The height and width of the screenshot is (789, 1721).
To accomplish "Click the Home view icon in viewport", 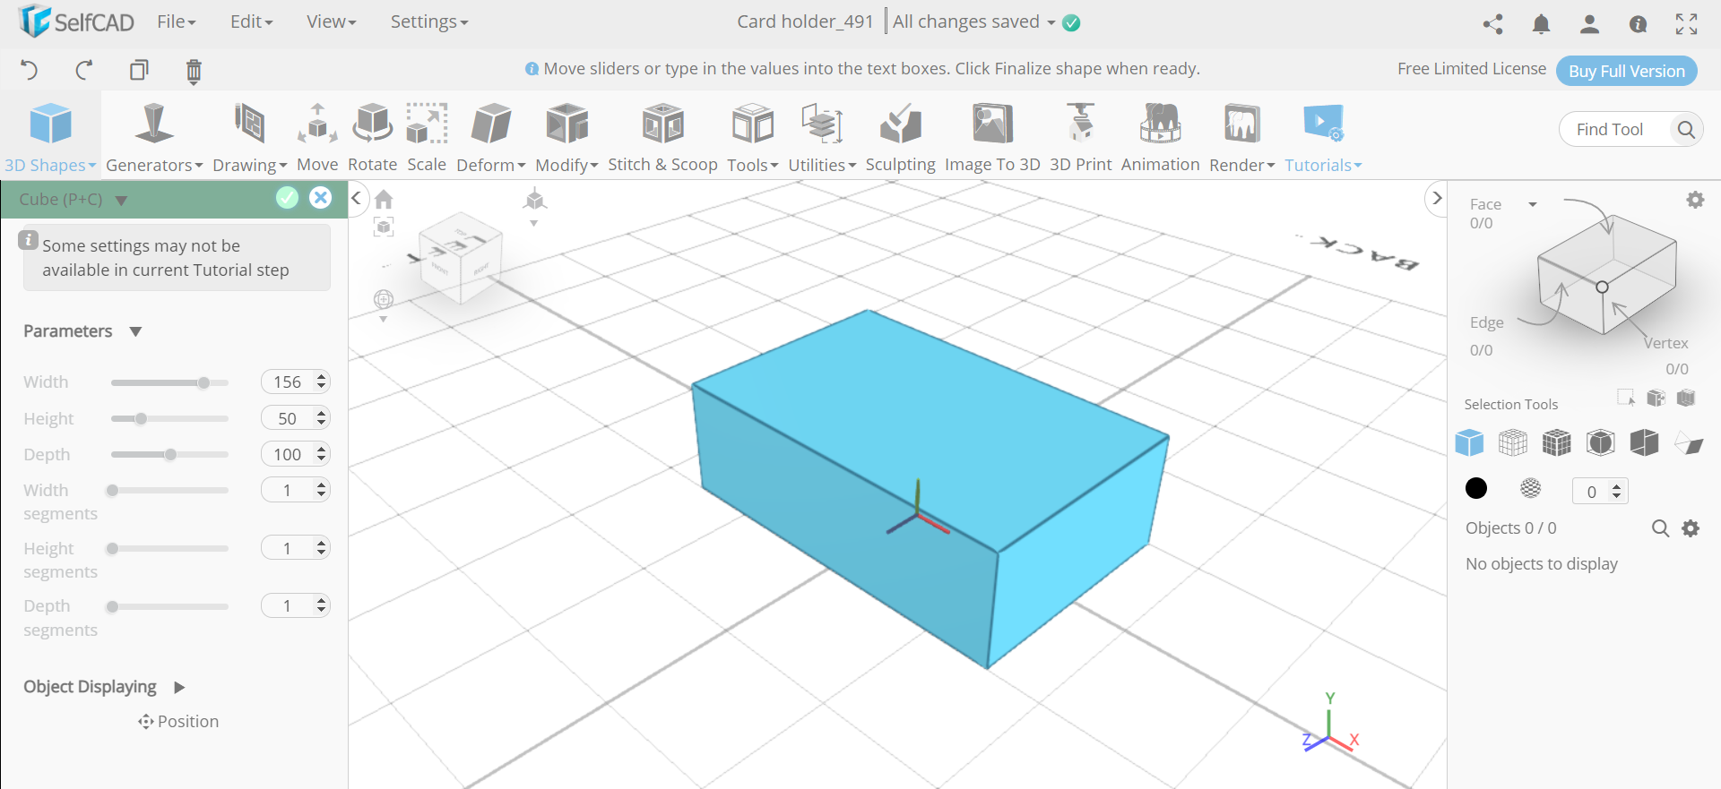I will (384, 199).
